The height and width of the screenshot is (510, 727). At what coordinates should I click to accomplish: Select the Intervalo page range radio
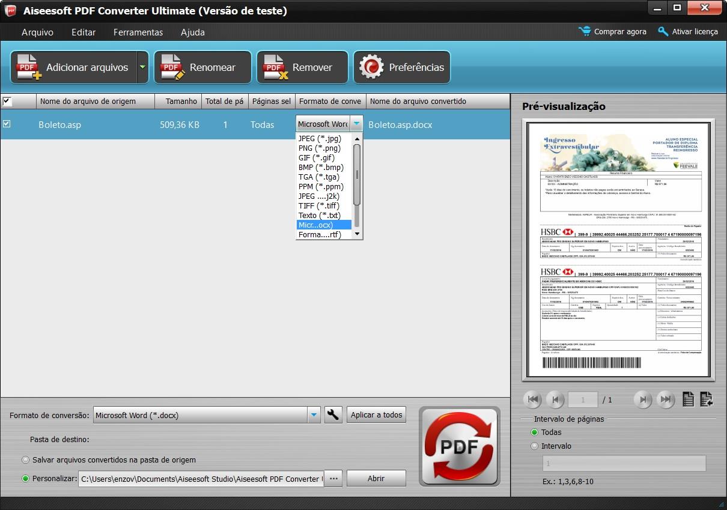pos(535,446)
